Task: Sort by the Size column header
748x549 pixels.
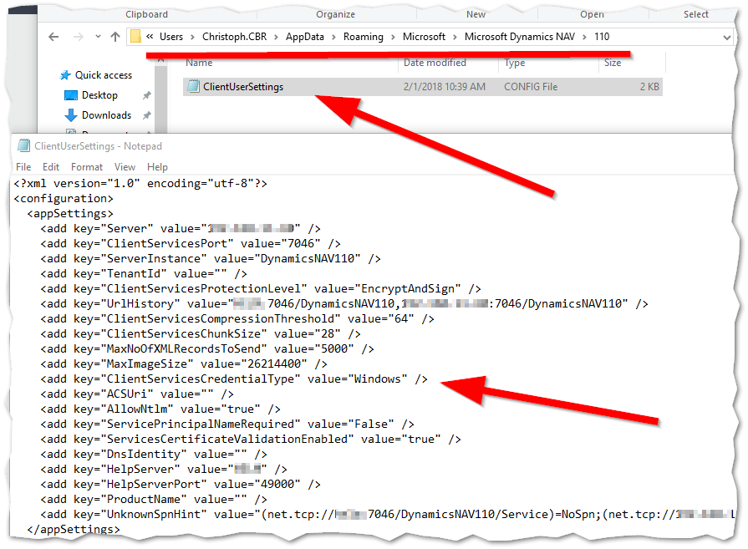Action: pyautogui.click(x=613, y=63)
